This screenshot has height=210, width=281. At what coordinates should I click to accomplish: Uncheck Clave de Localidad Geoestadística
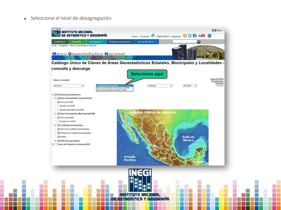tap(58, 129)
